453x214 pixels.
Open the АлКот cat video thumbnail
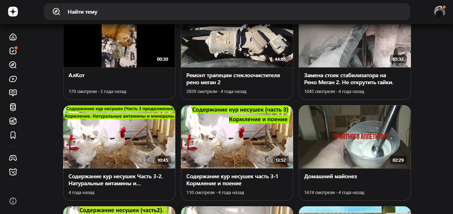point(119,46)
